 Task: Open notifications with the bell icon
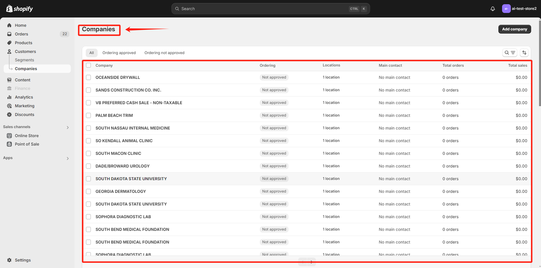493,8
